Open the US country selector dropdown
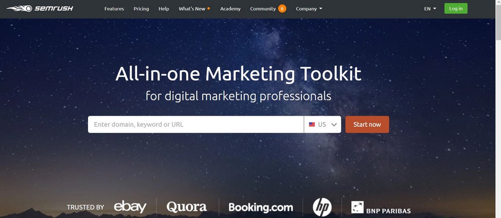501x218 pixels. click(x=323, y=125)
